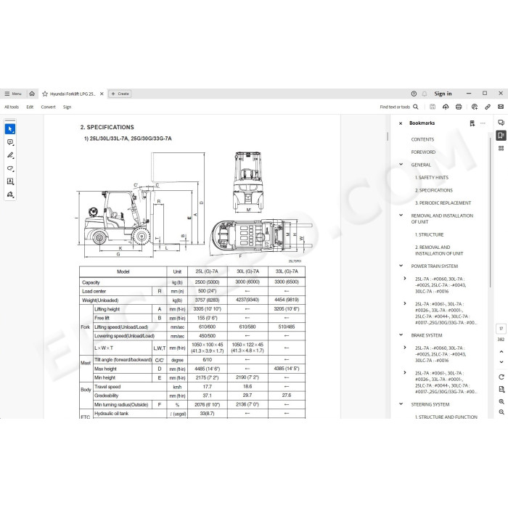The image size is (508, 508).
Task: Star the Hyundai Forklift LPG document tab
Action: (x=45, y=94)
